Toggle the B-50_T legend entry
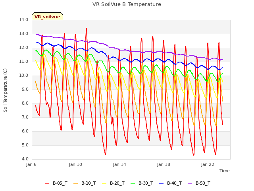This screenshot has height=191, width=254. [x=199, y=183]
